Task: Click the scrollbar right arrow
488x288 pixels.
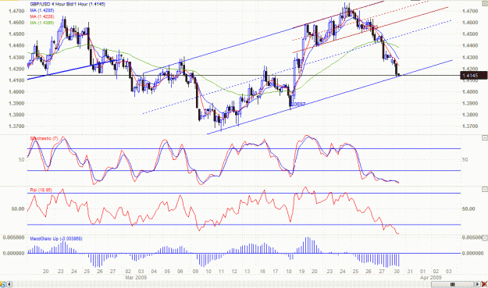Action: [477, 284]
